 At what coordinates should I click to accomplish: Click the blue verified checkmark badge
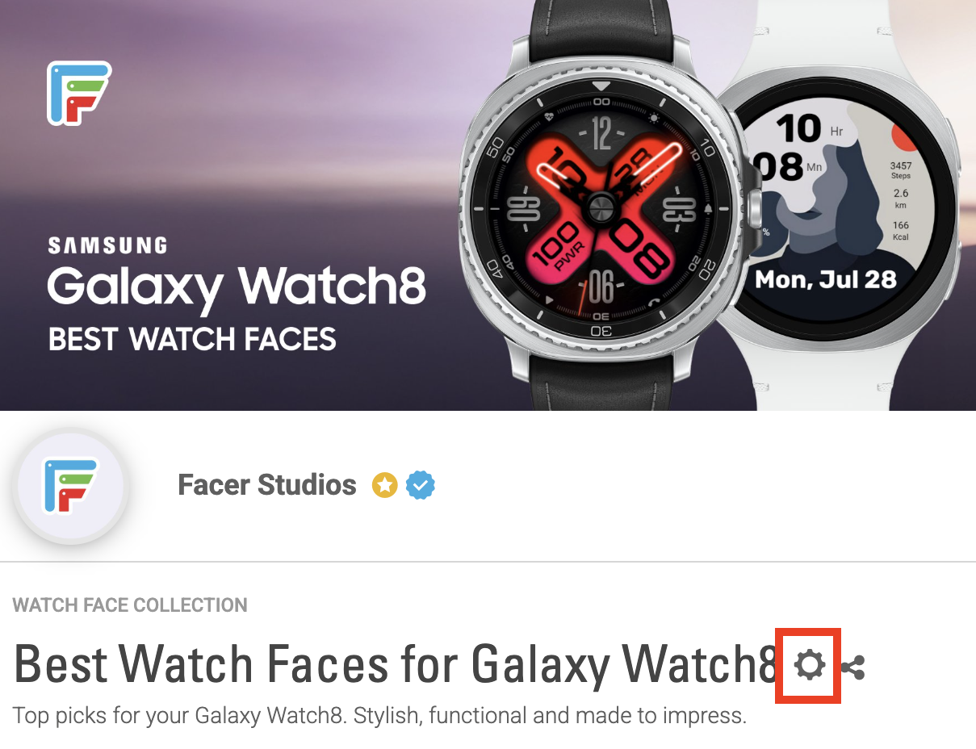tap(421, 486)
